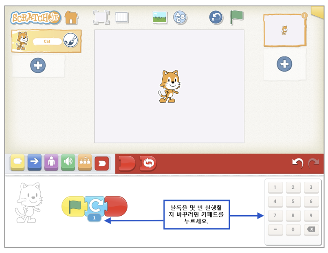Start the project with green flag
This screenshot has width=328, height=253.
click(x=237, y=17)
